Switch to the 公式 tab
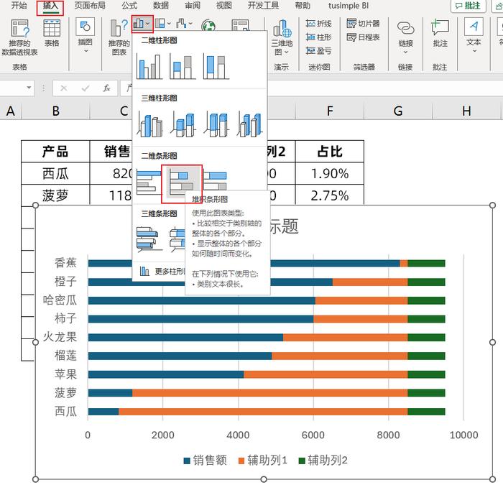The image size is (503, 485). 129,6
